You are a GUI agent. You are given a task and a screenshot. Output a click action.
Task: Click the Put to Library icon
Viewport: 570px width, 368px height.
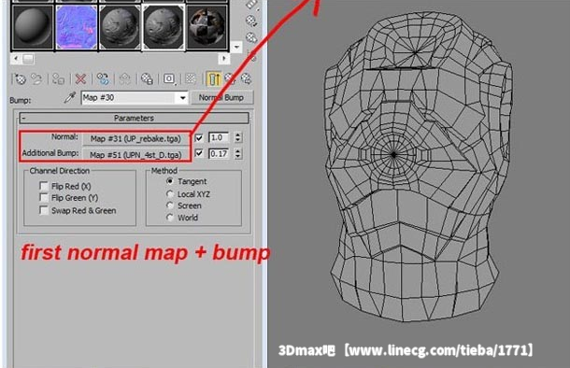click(147, 78)
